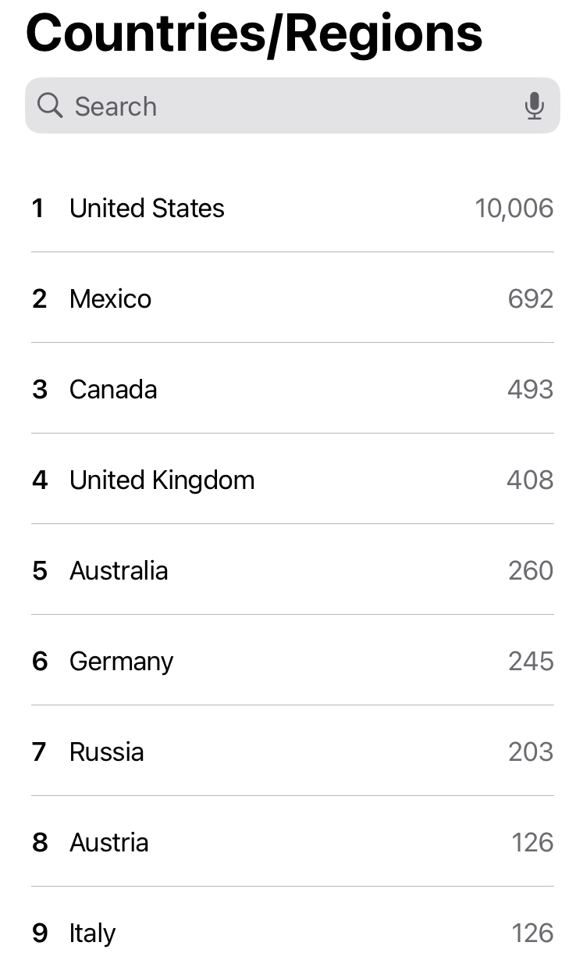Tap the 260 value for Australia
The image size is (569, 953).
pos(530,571)
